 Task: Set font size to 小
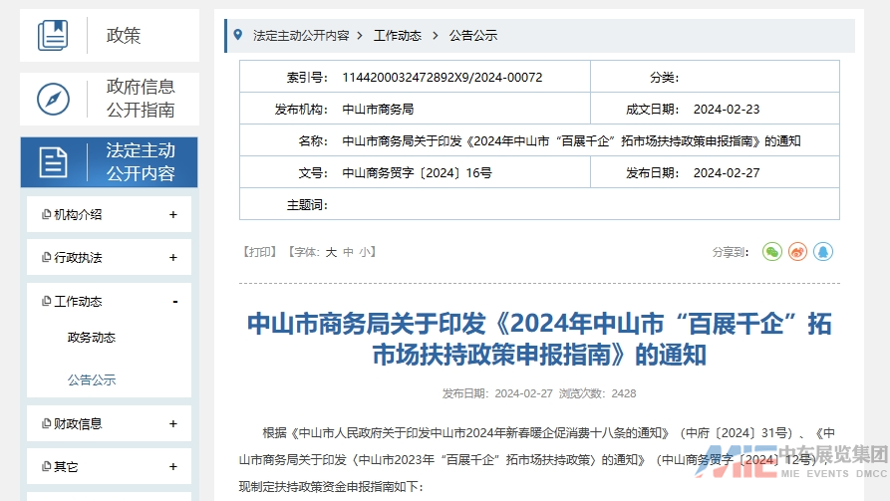[x=364, y=252]
